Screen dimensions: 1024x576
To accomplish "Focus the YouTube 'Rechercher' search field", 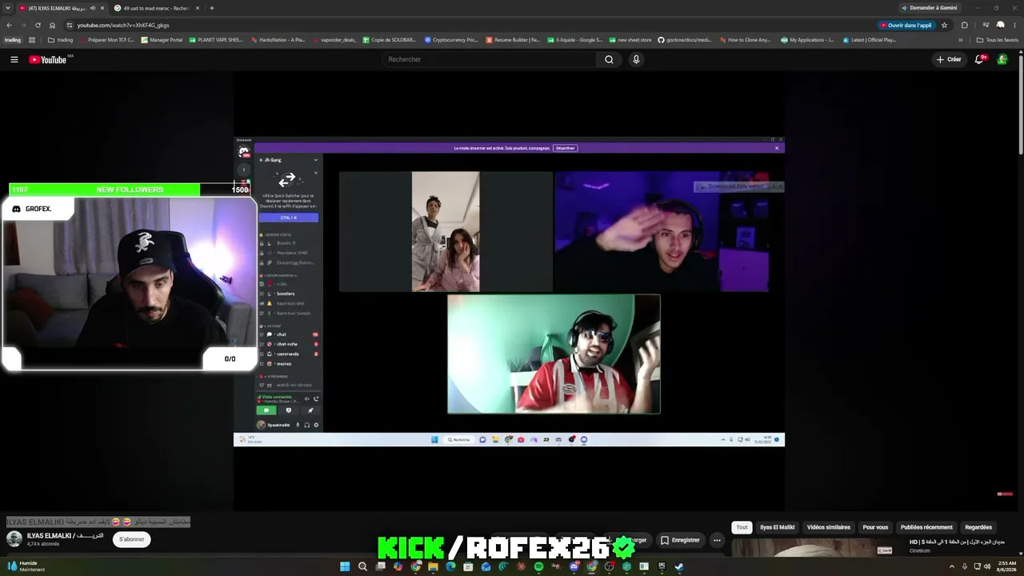I will 488,59.
